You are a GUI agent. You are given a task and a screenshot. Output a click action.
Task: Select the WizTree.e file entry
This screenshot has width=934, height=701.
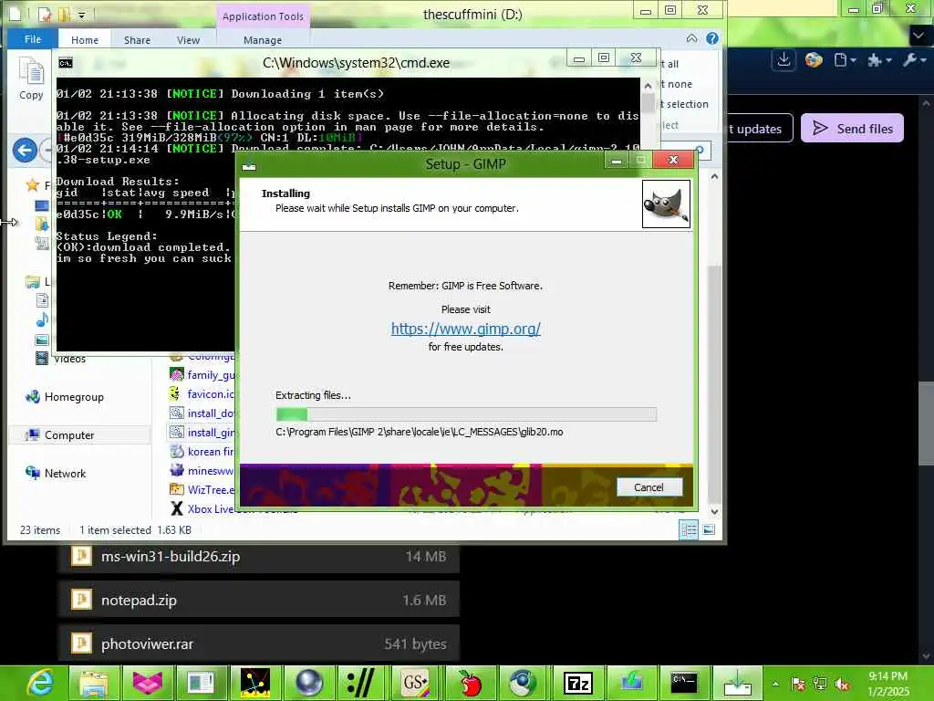(x=202, y=490)
